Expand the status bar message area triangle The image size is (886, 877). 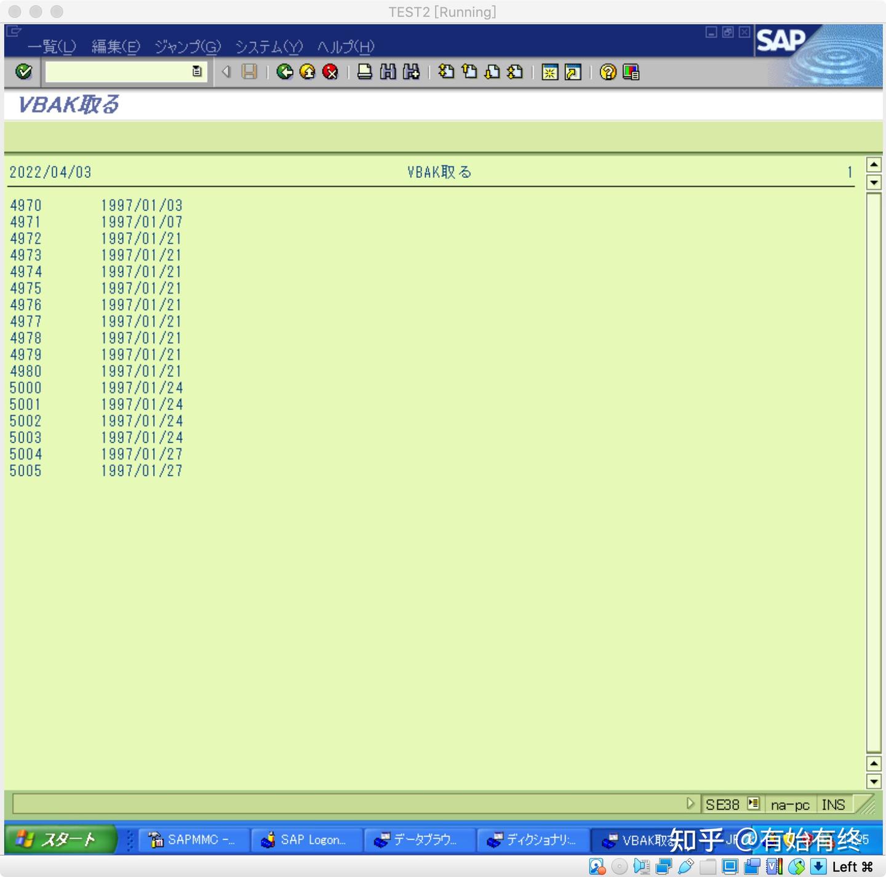(x=690, y=804)
